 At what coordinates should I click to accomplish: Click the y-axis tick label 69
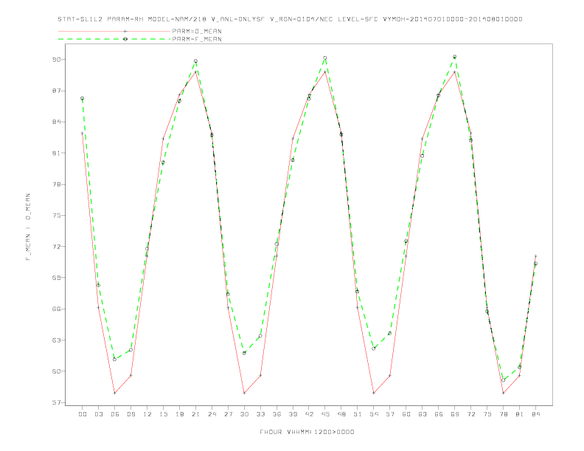click(56, 278)
